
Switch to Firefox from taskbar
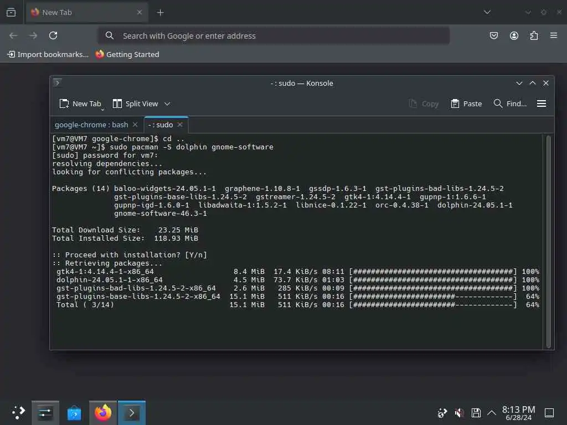coord(103,412)
